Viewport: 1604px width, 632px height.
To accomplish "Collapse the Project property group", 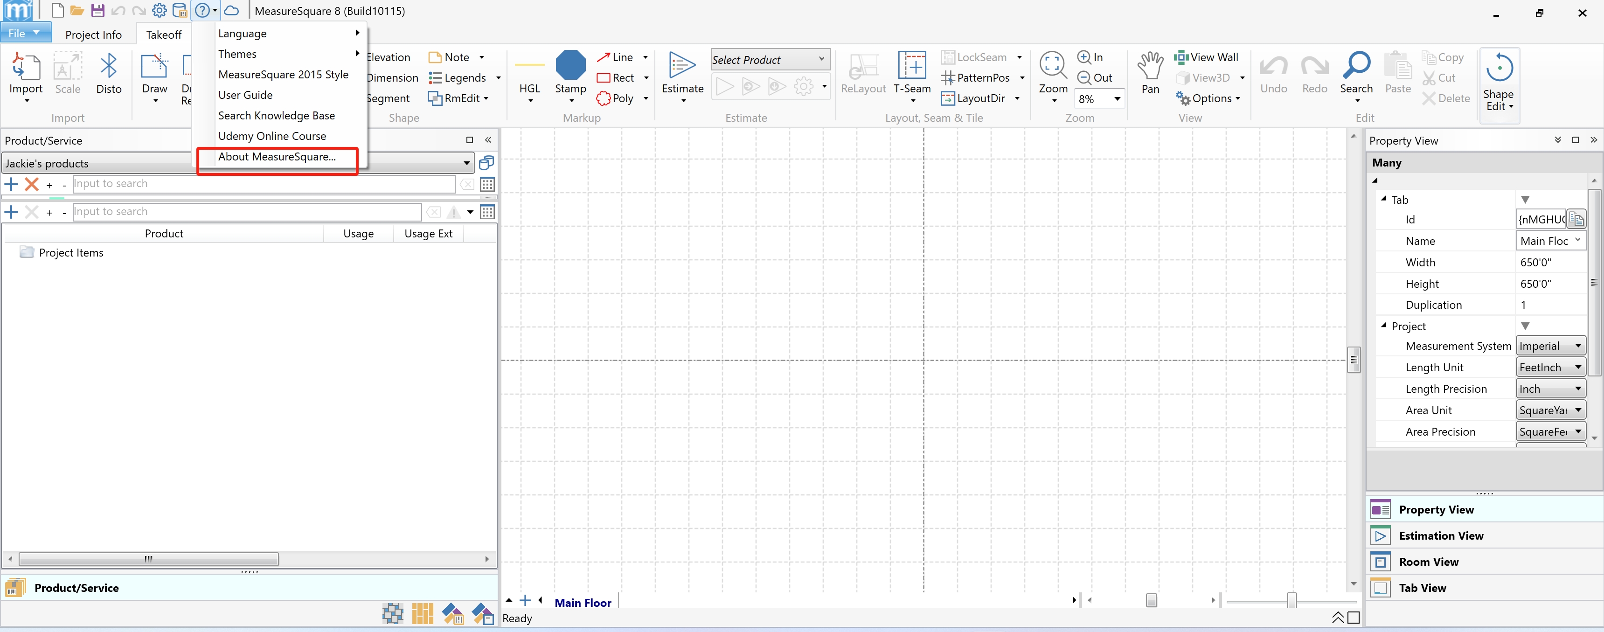I will point(1383,326).
